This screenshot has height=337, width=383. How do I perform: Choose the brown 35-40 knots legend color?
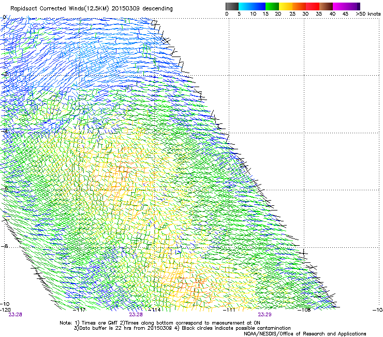326,6
